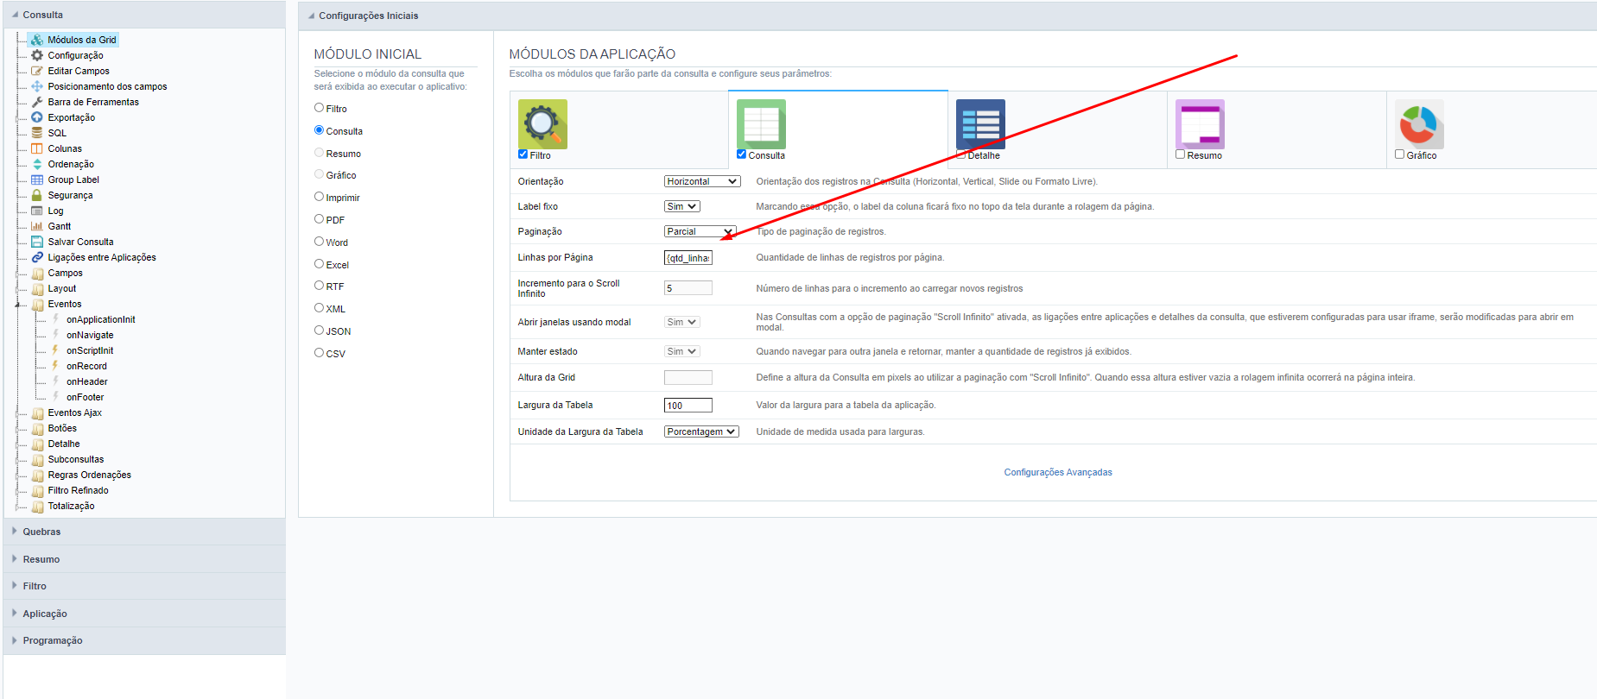Open the Orientação dropdown
1597x699 pixels.
[x=701, y=181]
